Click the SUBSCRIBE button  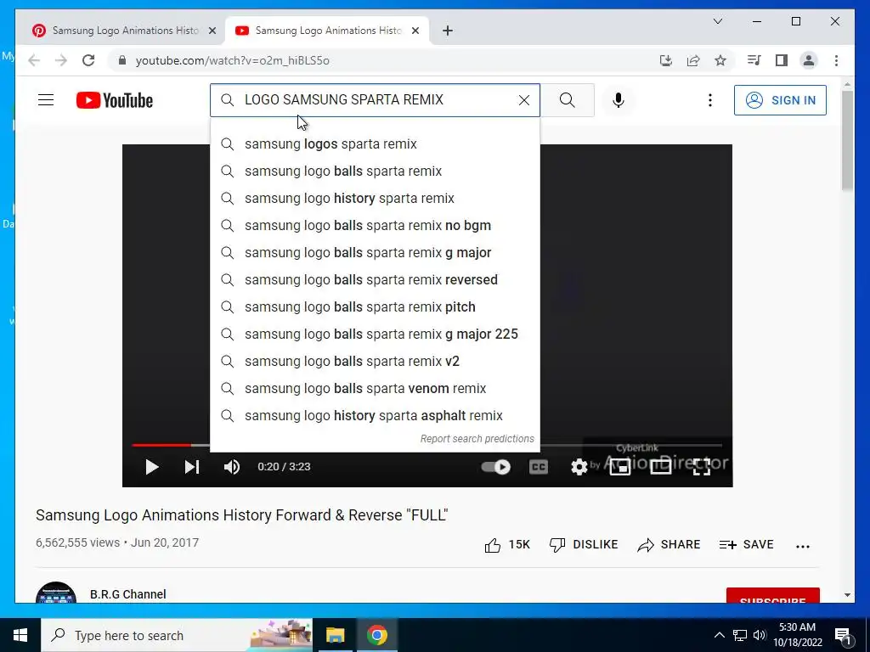773,595
